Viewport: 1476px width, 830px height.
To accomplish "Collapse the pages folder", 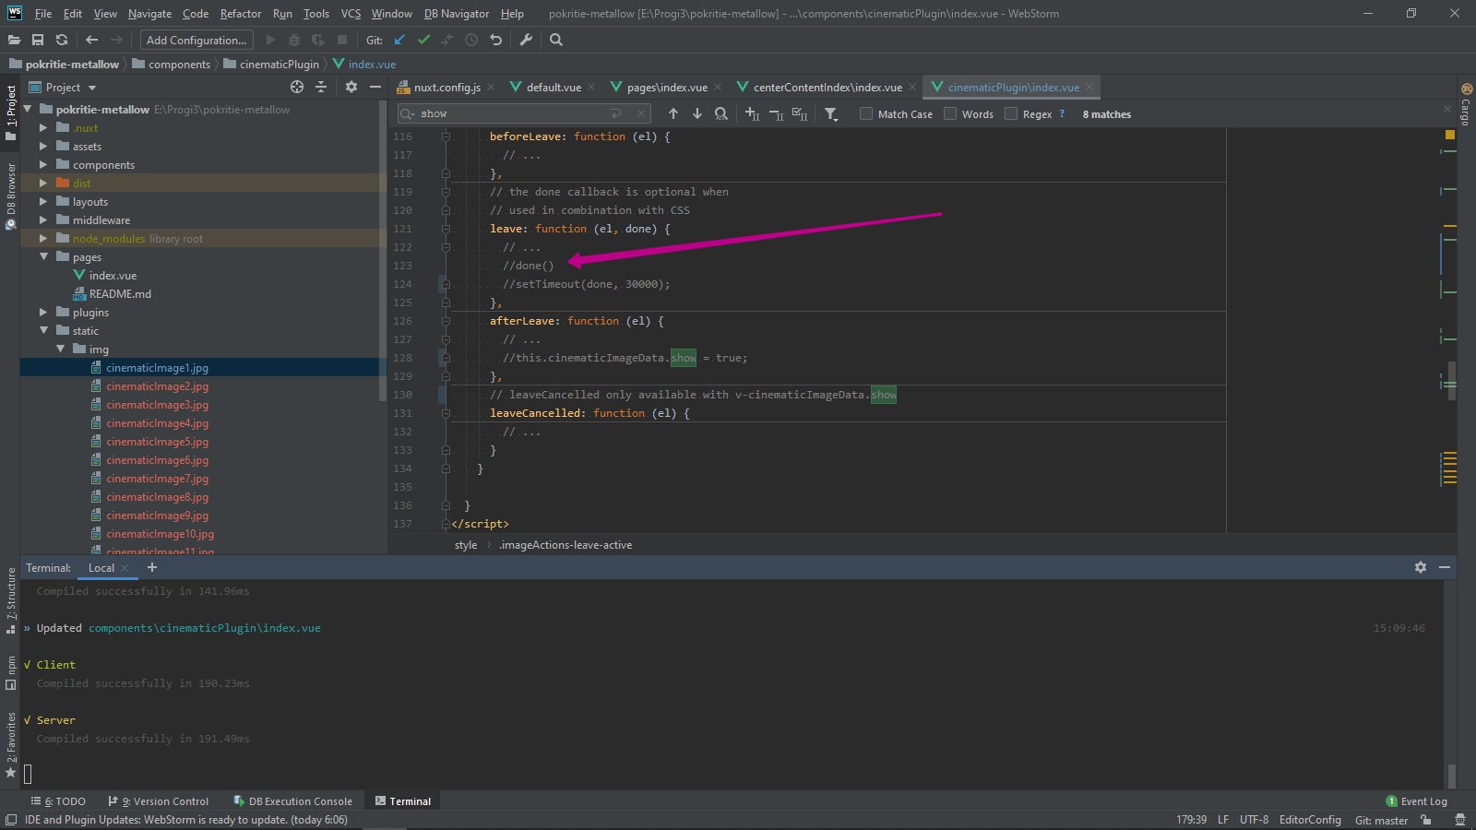I will (x=43, y=257).
